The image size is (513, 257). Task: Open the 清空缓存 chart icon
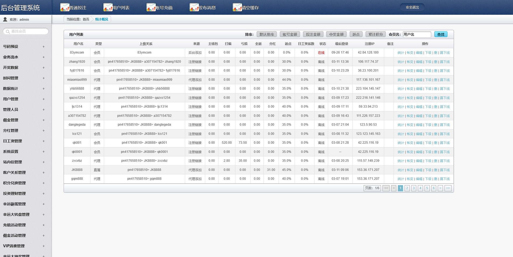coord(237,7)
